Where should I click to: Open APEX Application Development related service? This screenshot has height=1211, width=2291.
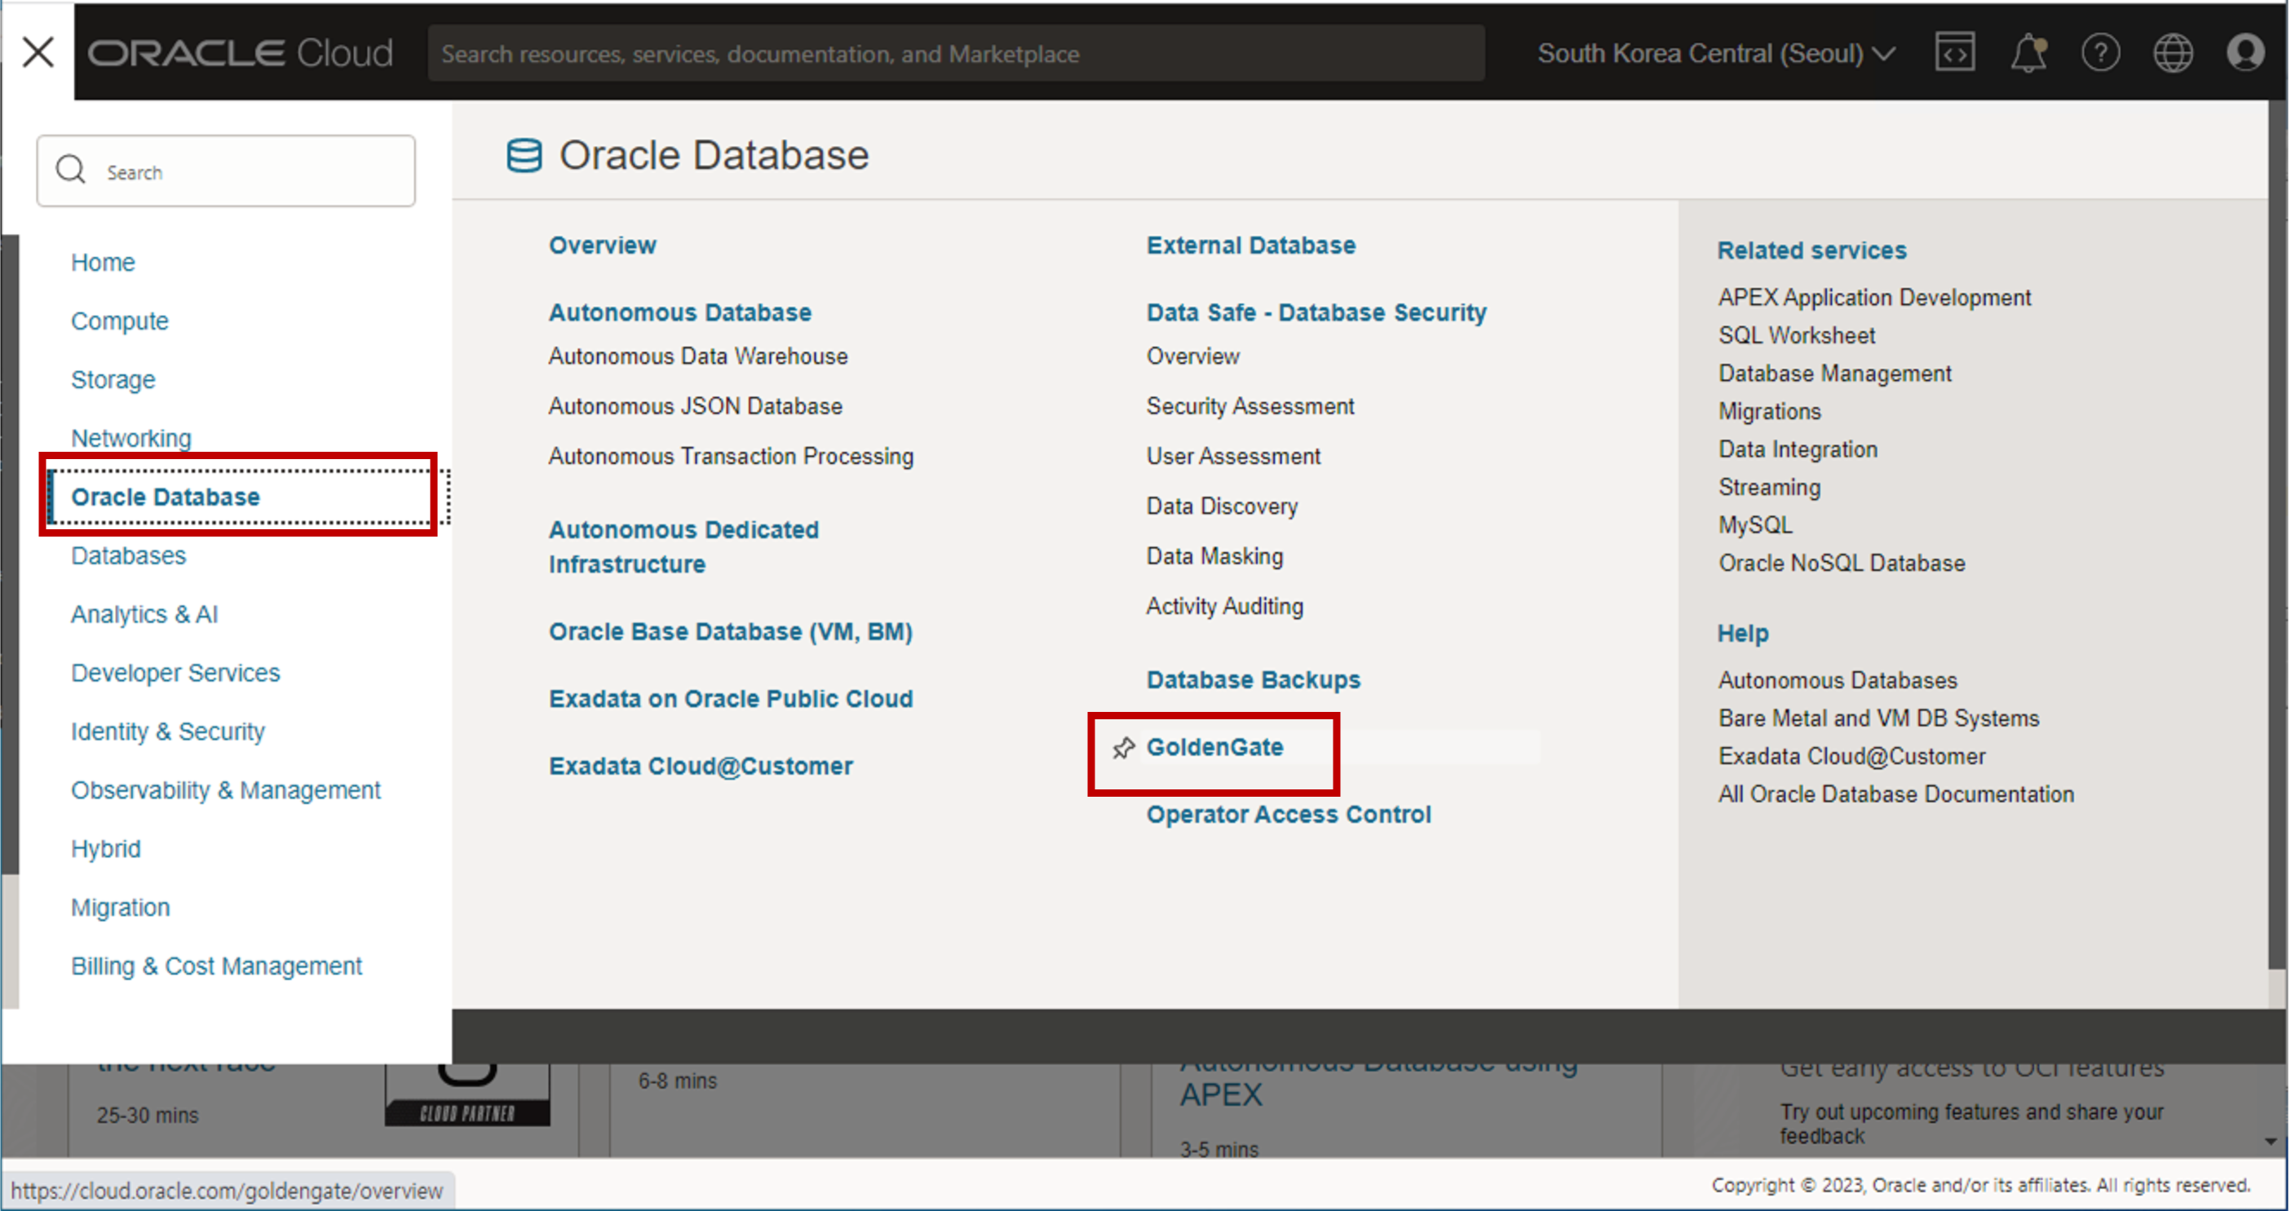tap(1875, 298)
